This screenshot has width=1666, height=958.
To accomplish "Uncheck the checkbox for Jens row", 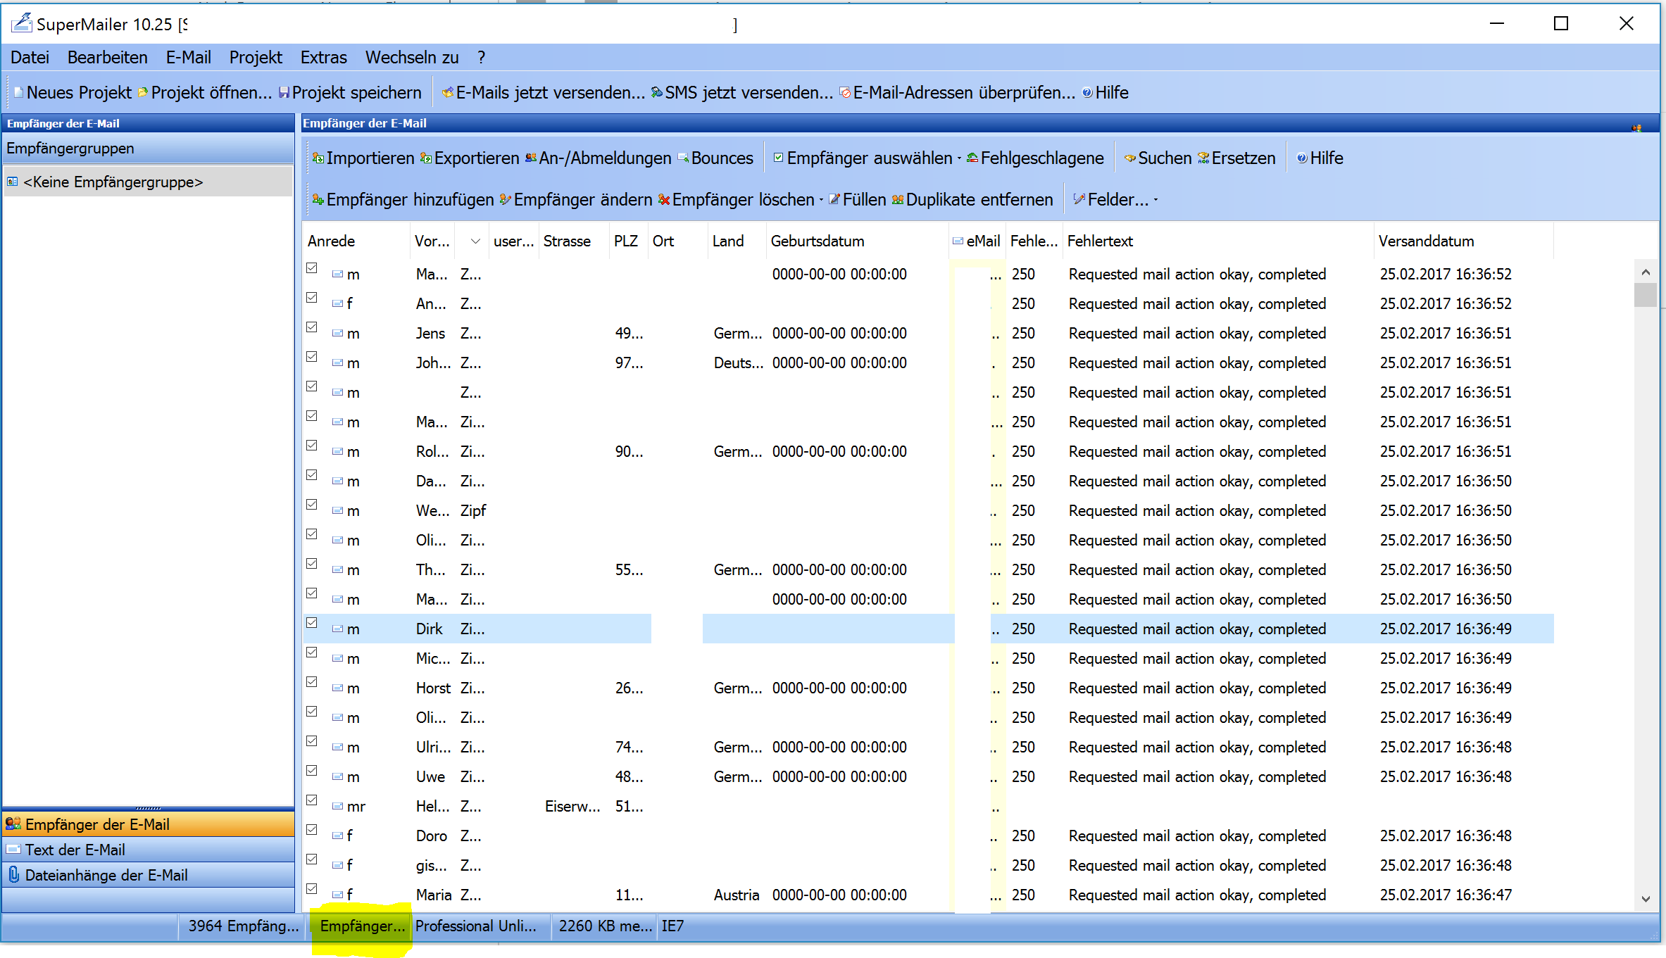I will coord(312,327).
